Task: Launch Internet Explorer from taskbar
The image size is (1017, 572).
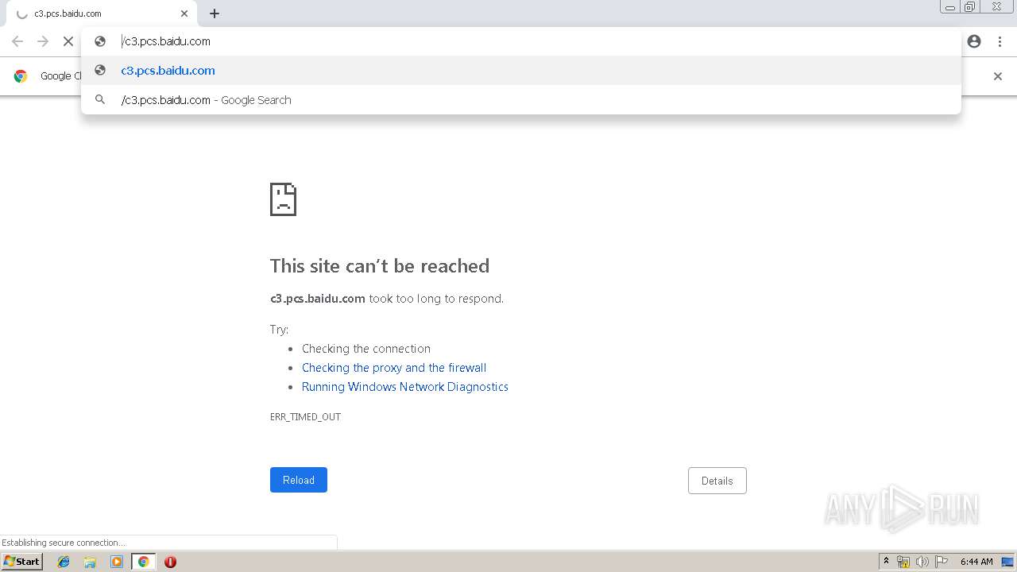Action: tap(64, 562)
